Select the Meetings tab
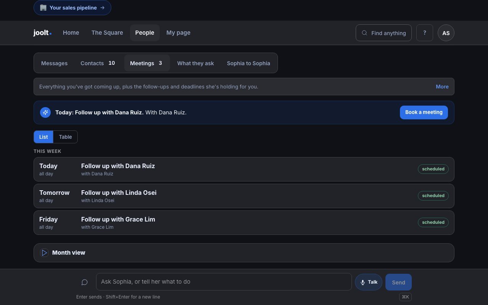This screenshot has height=305, width=488. pos(147,63)
